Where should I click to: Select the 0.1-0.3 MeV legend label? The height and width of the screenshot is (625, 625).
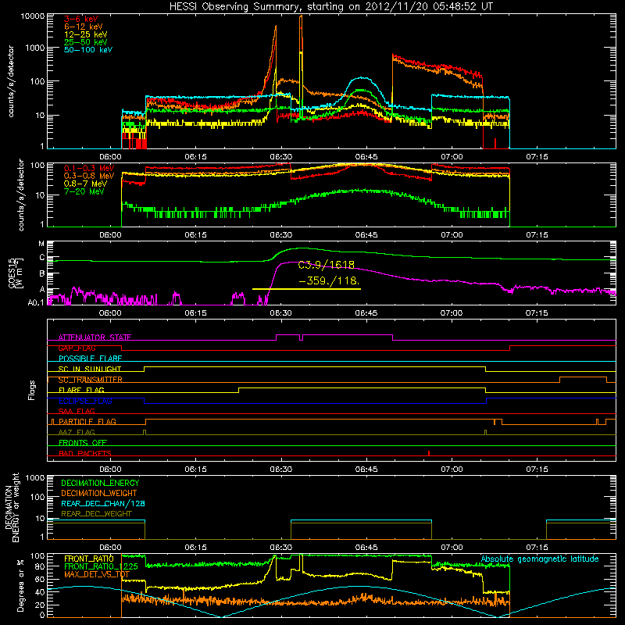point(89,168)
